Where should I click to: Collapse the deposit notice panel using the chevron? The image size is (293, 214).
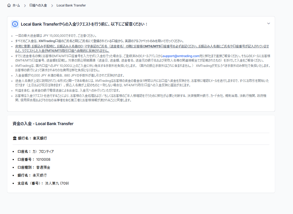point(268,23)
